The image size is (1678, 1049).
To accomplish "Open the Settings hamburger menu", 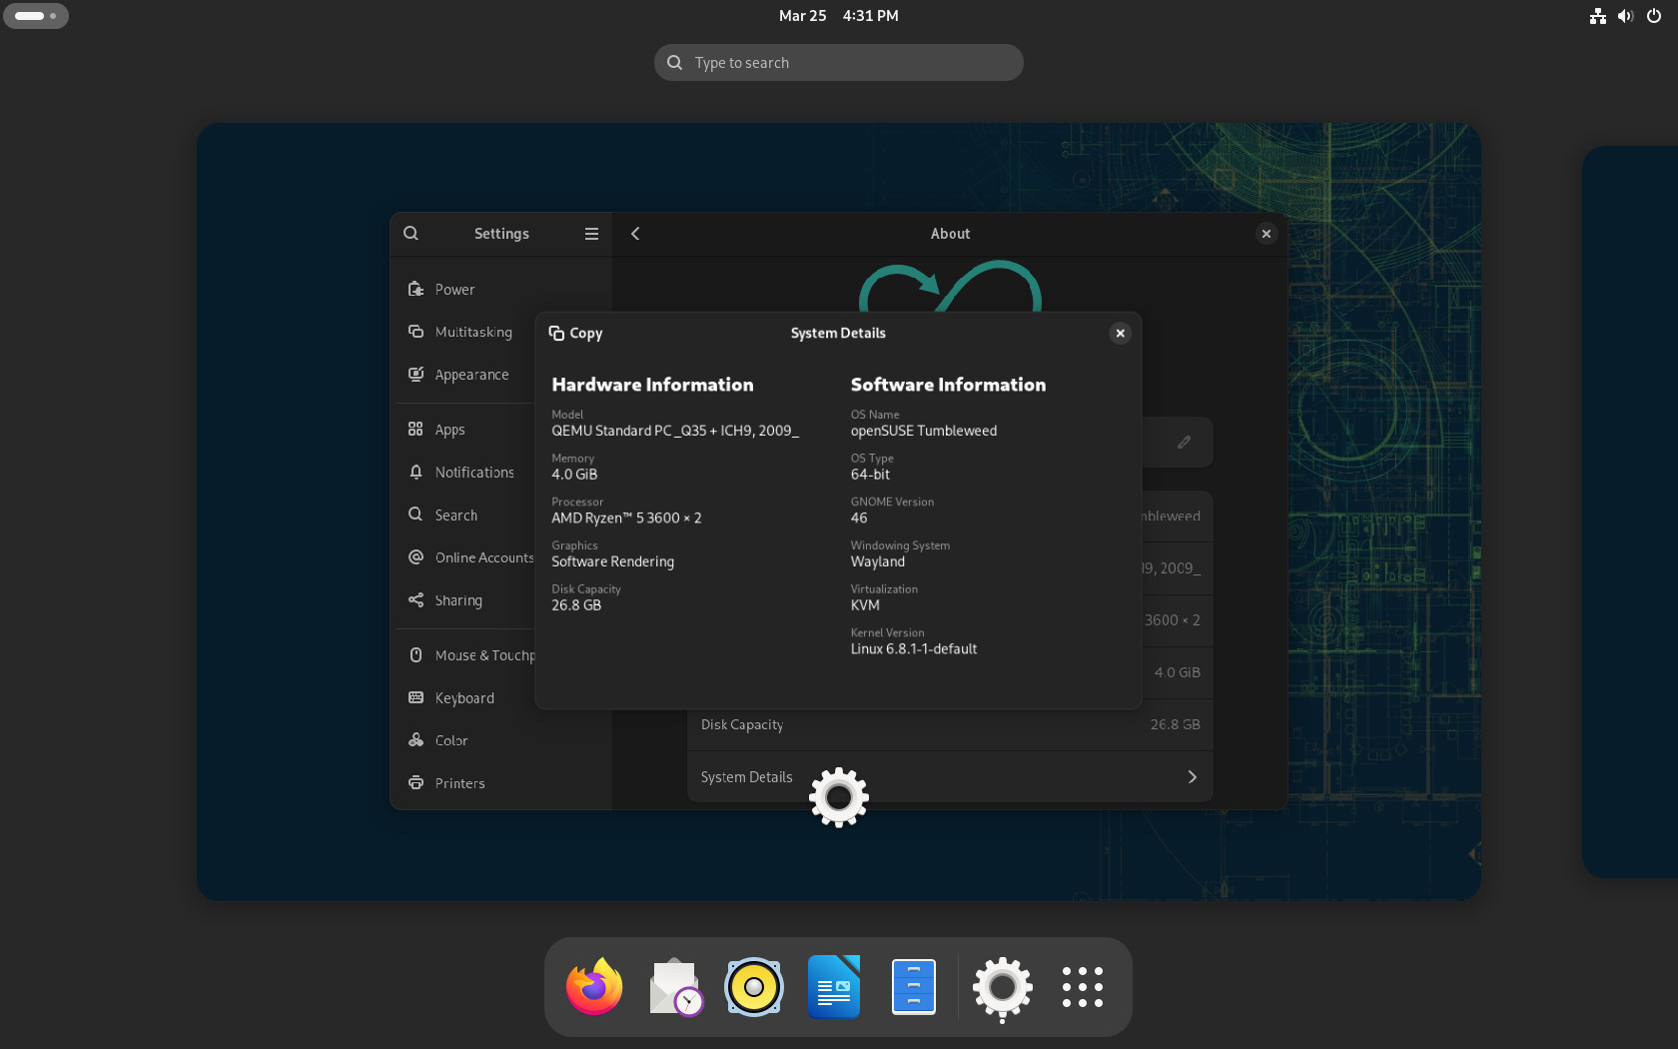I will pyautogui.click(x=591, y=233).
